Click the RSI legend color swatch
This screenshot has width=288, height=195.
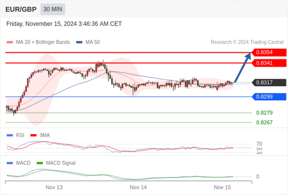click(10, 135)
